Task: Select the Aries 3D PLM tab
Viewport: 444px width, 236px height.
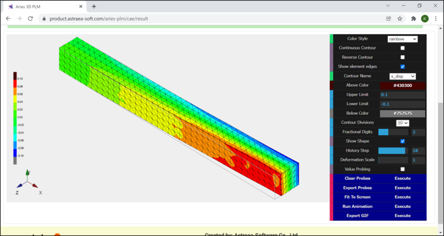Action: (45, 6)
